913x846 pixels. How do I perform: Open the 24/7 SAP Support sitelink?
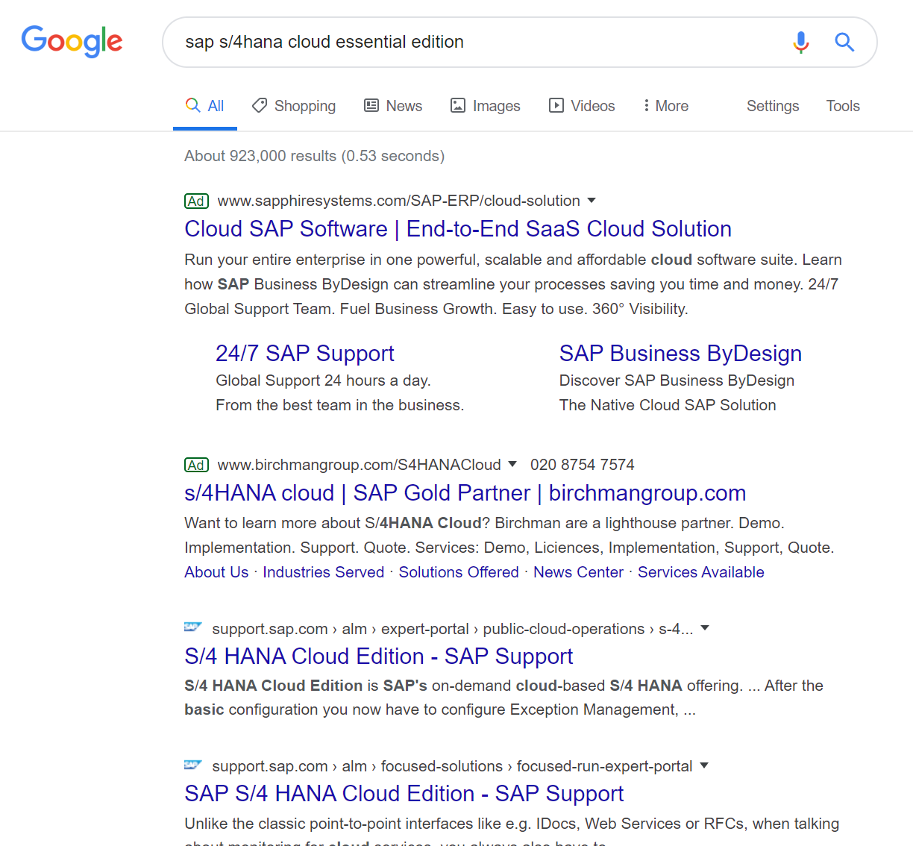[305, 354]
